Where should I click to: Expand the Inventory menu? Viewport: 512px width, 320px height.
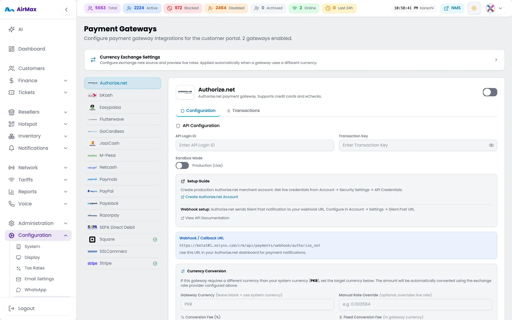66,136
